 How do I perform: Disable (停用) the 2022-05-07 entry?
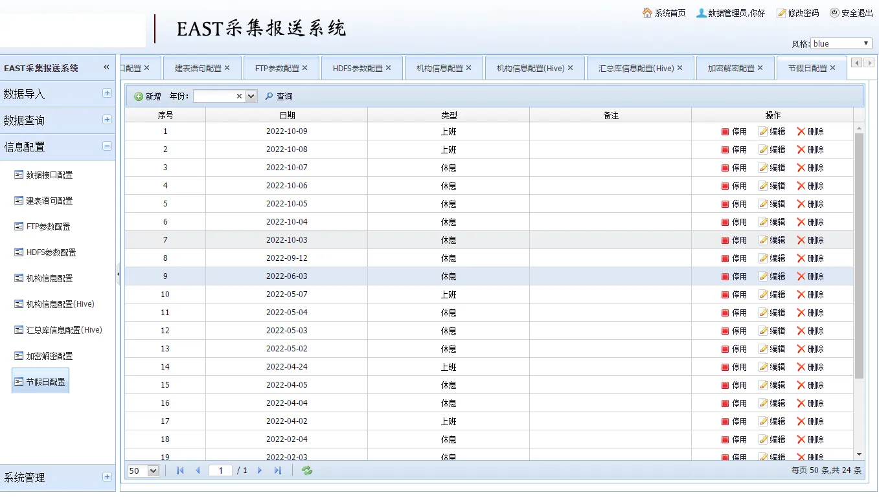pyautogui.click(x=725, y=294)
